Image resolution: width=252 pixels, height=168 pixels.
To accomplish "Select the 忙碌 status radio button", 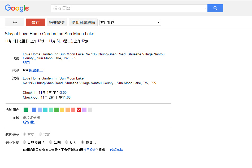I will coord(40,134).
